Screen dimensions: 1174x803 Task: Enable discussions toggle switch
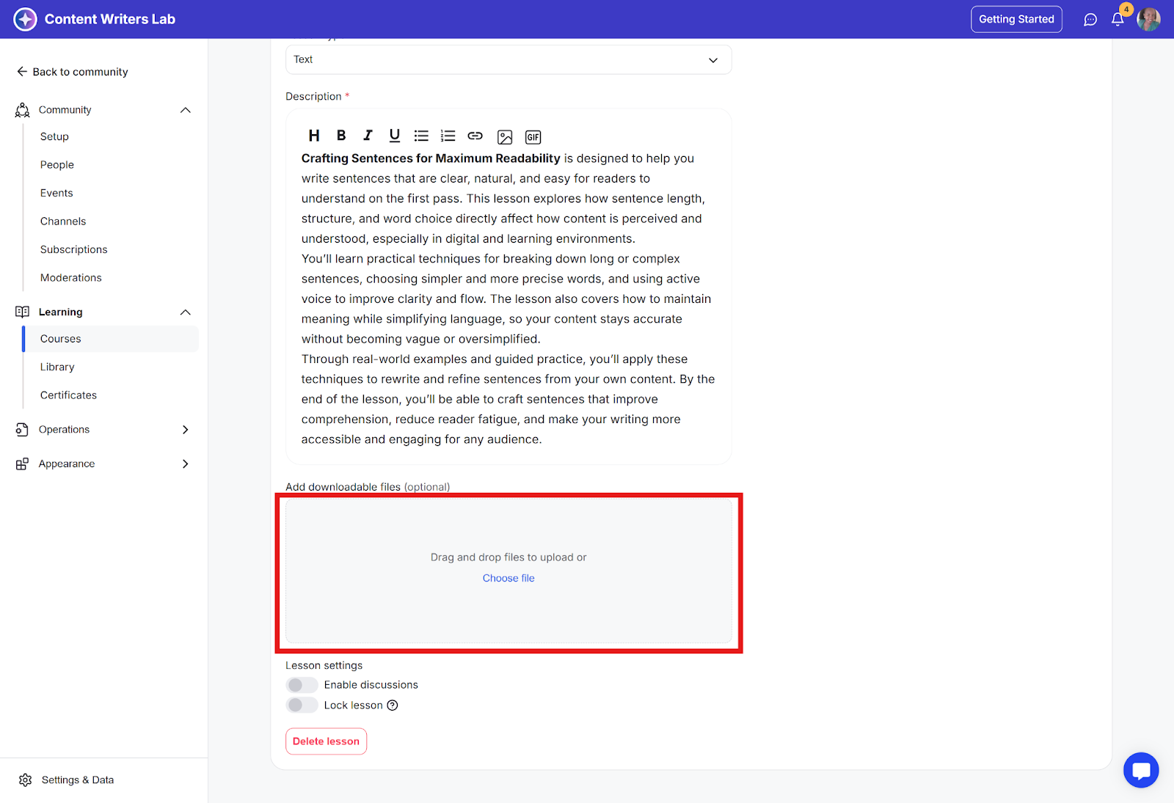302,685
